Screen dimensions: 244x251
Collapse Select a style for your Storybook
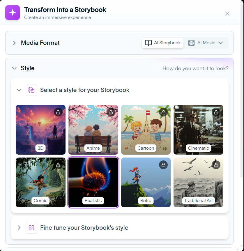[19, 90]
